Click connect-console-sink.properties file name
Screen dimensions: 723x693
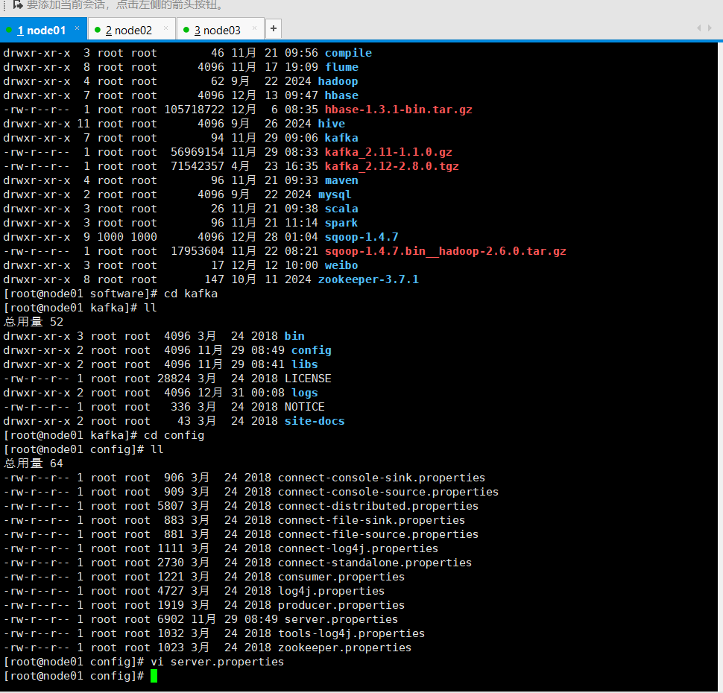coord(382,478)
